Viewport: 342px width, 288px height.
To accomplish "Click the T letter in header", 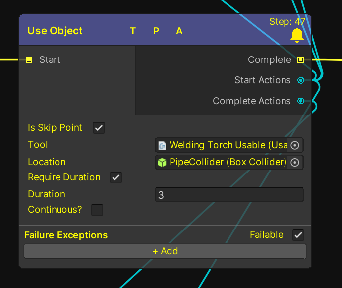I will tap(133, 31).
